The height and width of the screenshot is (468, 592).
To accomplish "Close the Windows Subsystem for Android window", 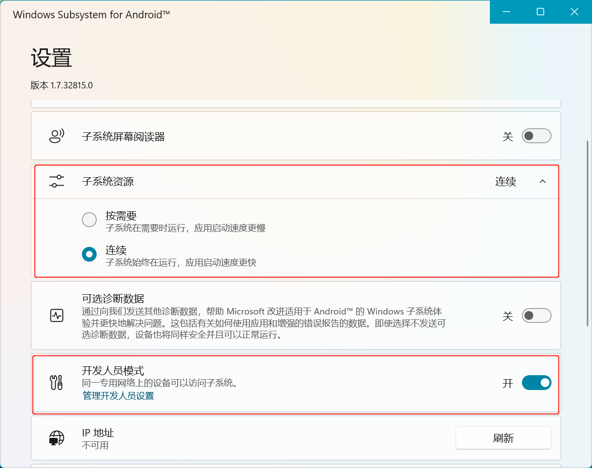I will [x=574, y=12].
